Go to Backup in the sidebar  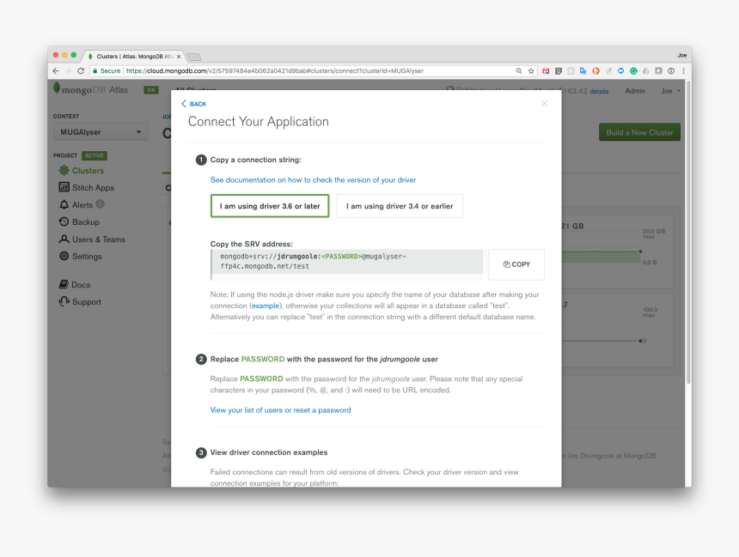85,222
